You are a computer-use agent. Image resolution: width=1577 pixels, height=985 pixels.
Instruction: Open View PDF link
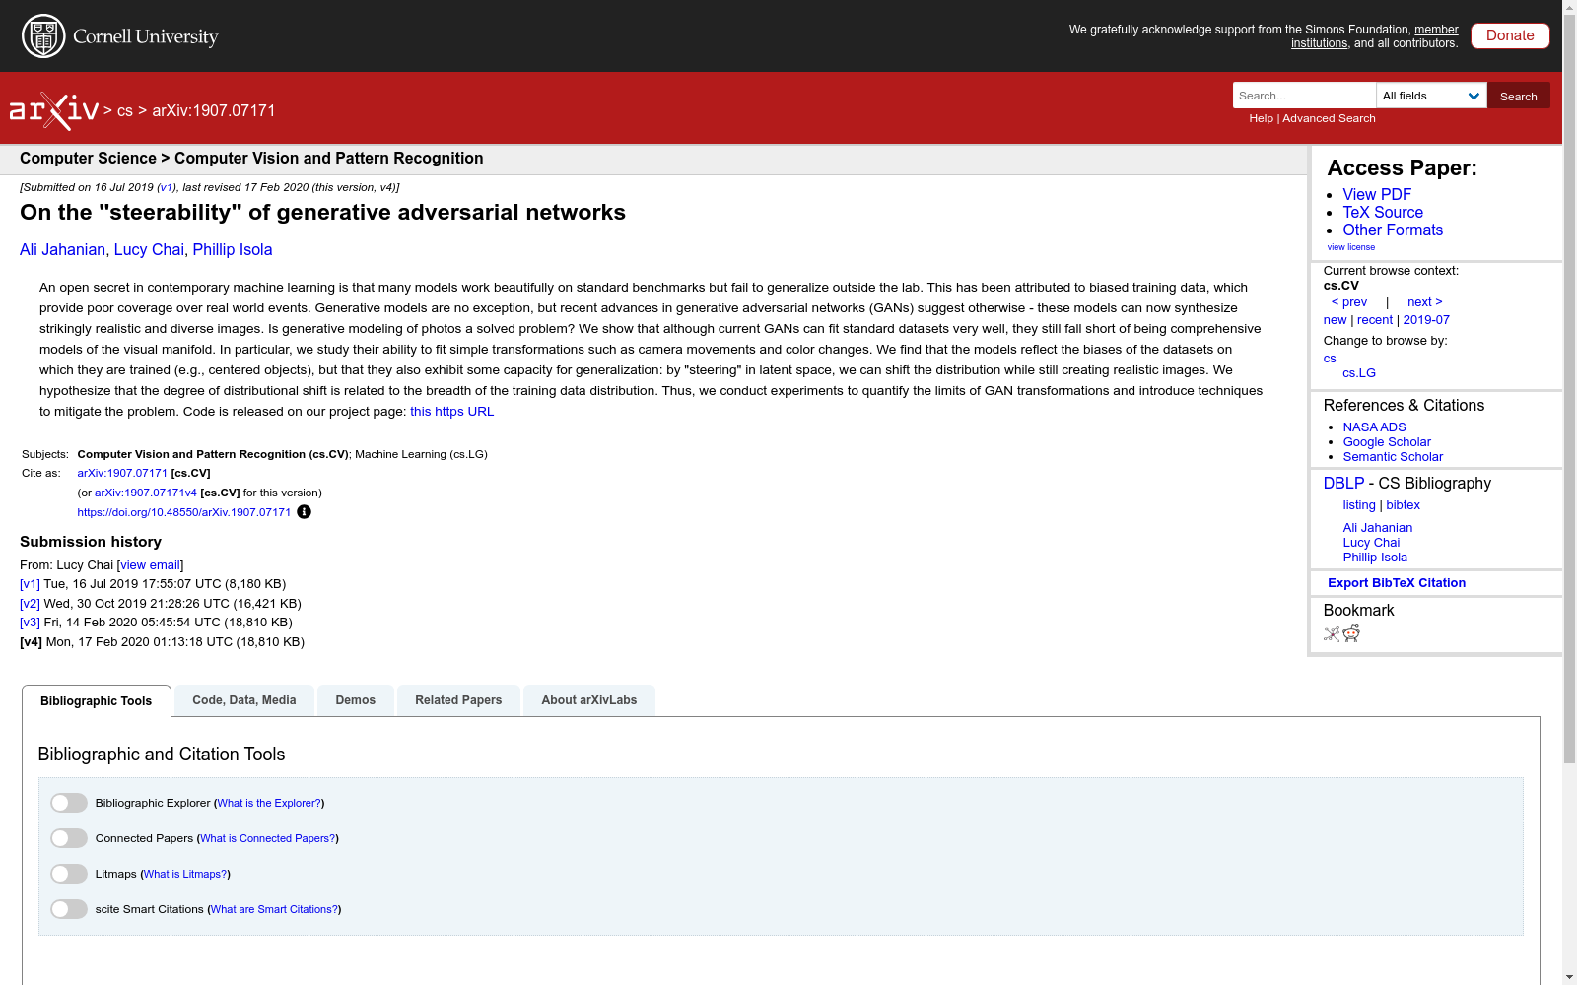1377,195
